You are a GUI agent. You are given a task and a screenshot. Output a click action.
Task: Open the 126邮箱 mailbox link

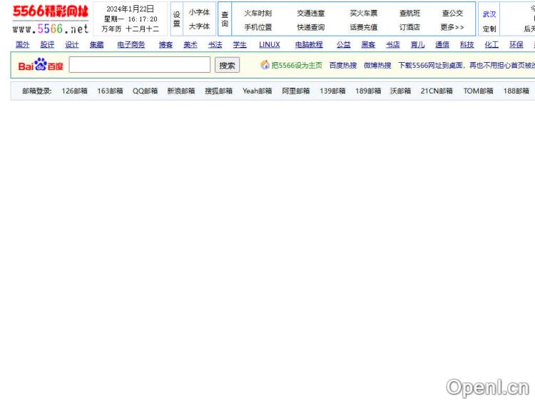point(74,91)
